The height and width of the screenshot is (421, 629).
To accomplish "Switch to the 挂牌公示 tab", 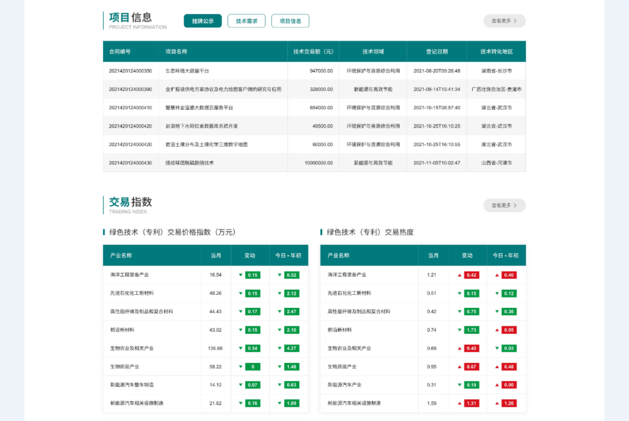I will point(203,21).
